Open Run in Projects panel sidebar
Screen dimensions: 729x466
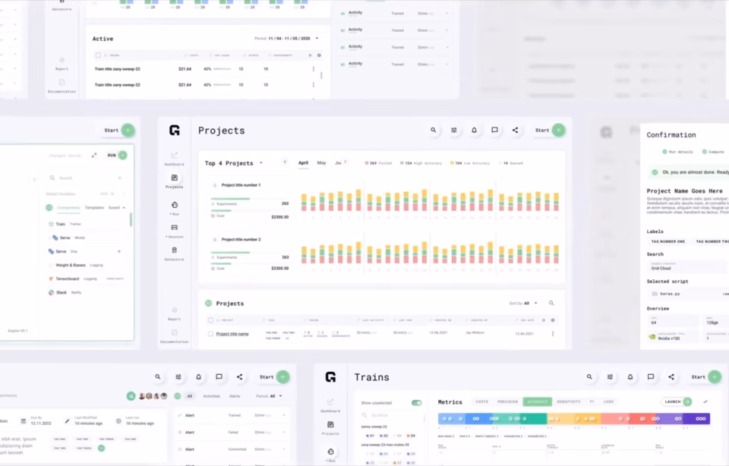[x=175, y=208]
